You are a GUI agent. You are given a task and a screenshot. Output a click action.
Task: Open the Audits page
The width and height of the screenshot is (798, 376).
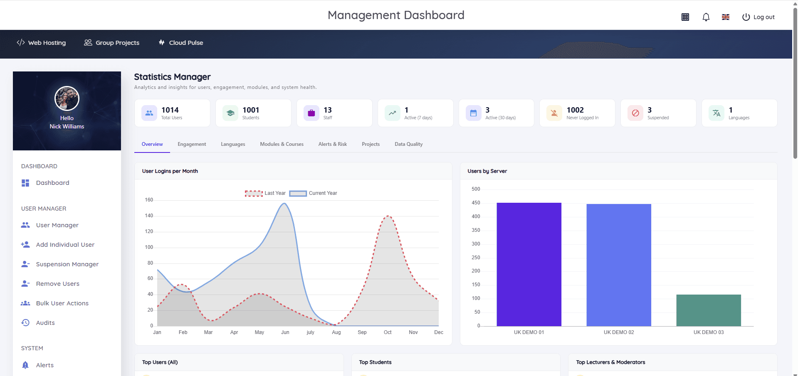pos(45,323)
